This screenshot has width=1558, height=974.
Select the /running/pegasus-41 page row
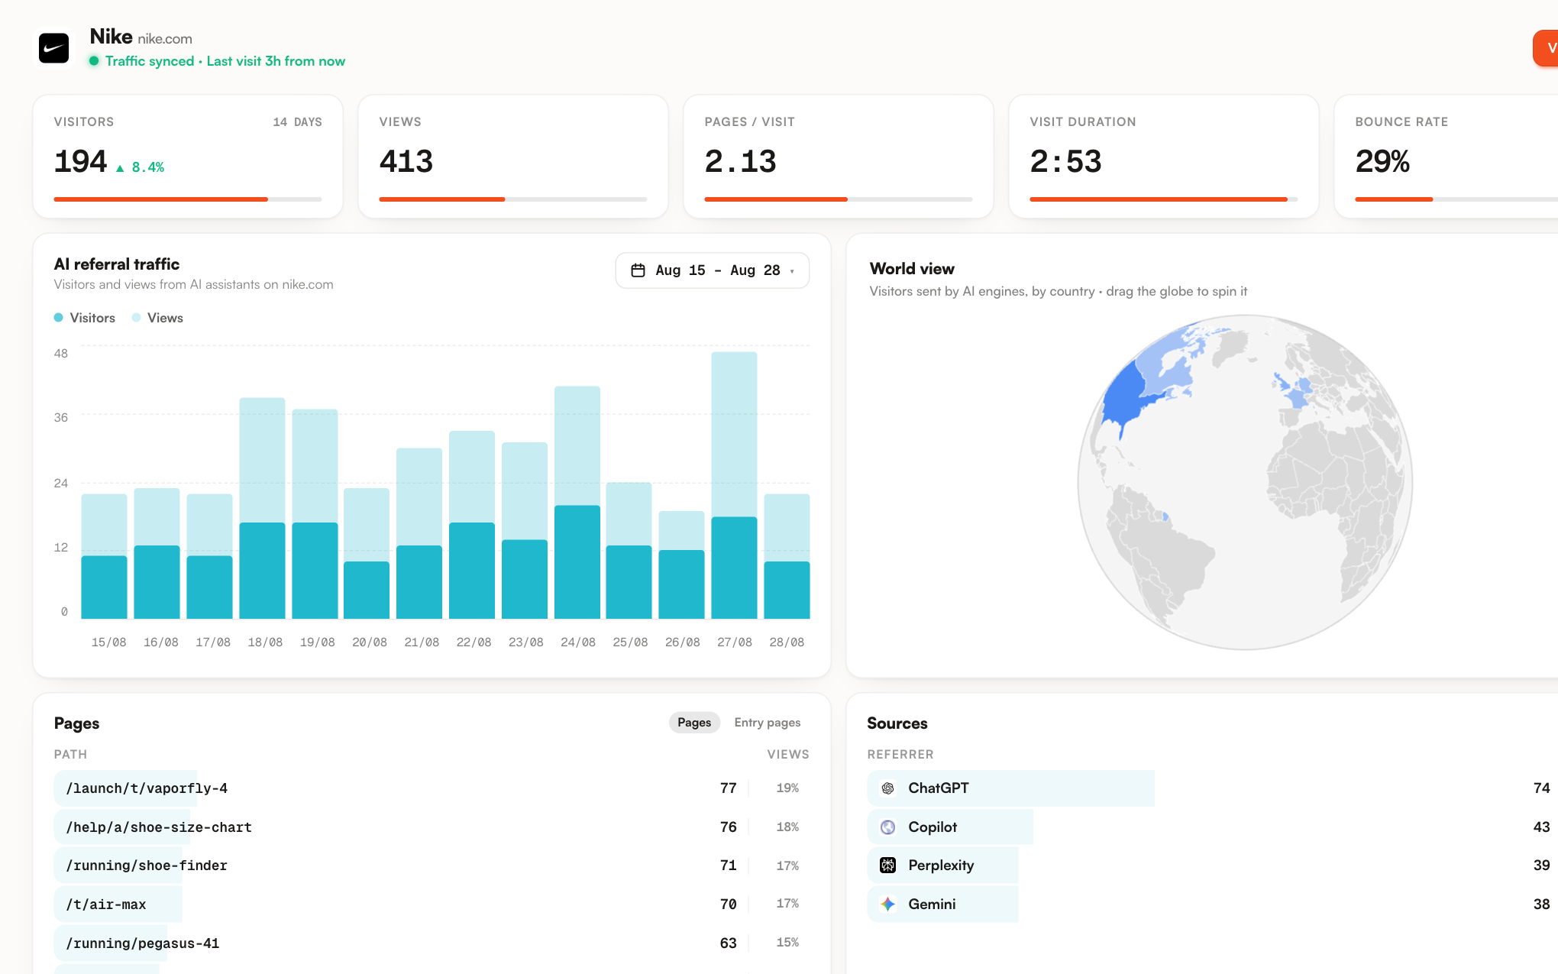pos(432,943)
